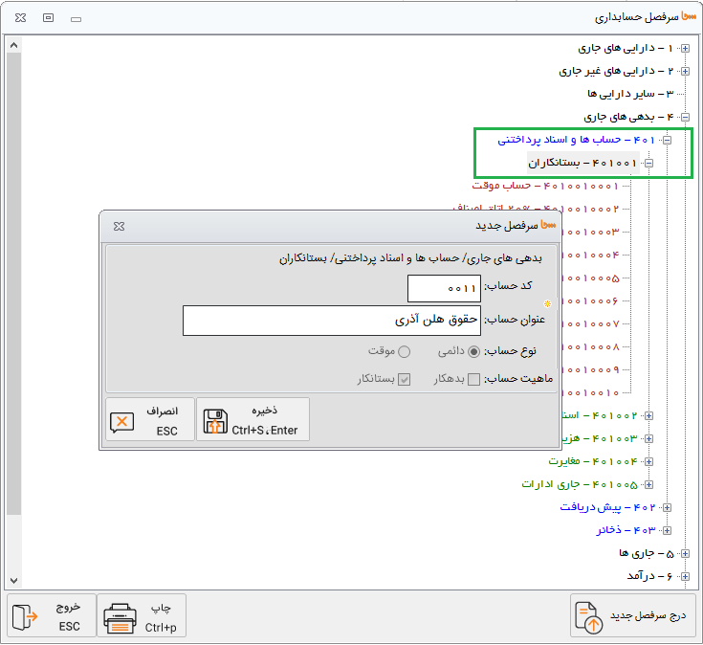Select tree item دارایی های غیر جاری

click(x=616, y=72)
